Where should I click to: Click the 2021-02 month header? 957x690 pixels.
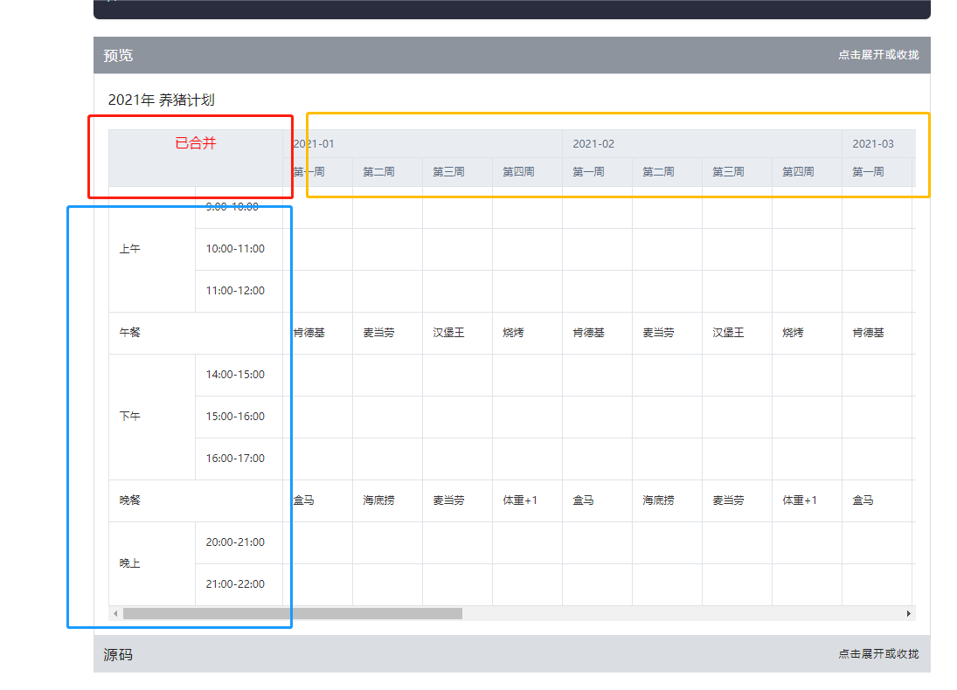702,144
